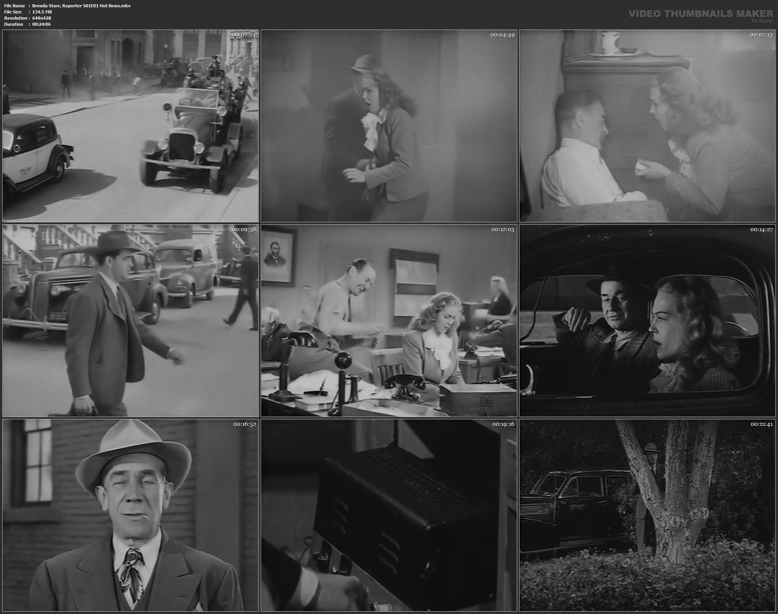Click the Duration 00:24:06 value

tap(41, 24)
